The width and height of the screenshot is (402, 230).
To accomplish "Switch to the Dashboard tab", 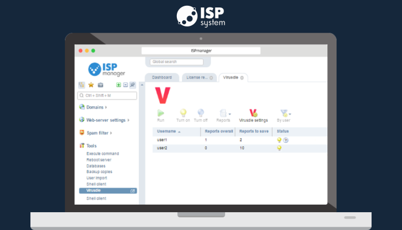I will click(x=162, y=78).
